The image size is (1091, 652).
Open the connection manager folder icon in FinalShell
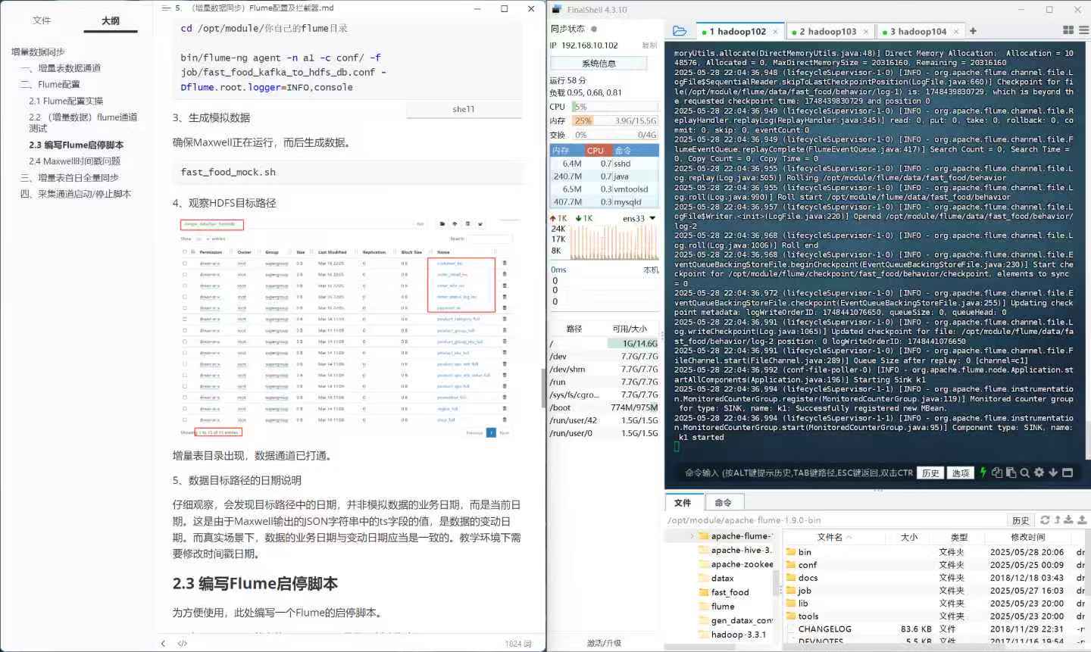(680, 31)
